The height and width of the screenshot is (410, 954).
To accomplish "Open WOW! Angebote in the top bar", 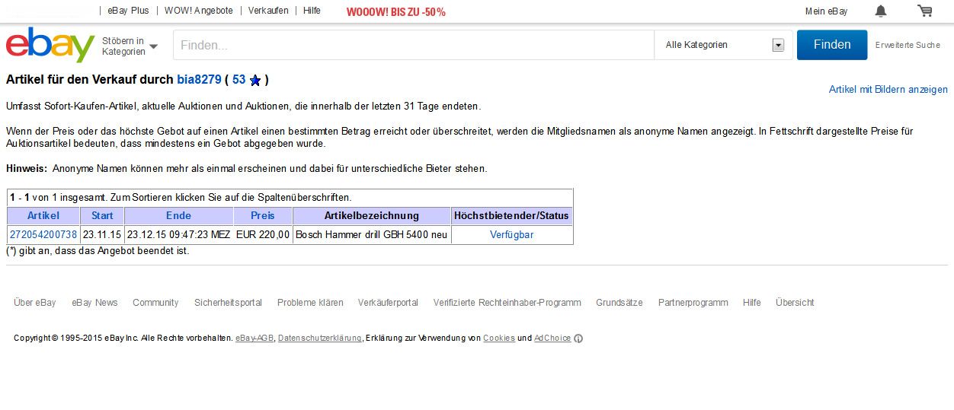I will (x=199, y=11).
